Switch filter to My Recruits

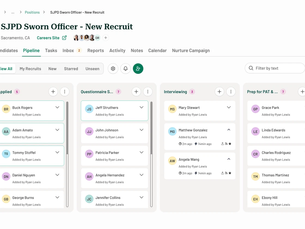tap(30, 69)
